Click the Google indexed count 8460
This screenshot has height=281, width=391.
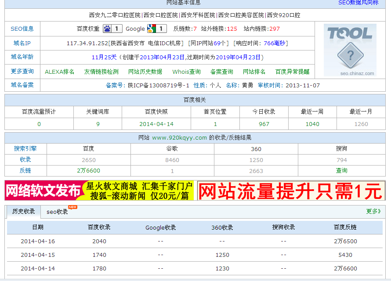point(172,160)
